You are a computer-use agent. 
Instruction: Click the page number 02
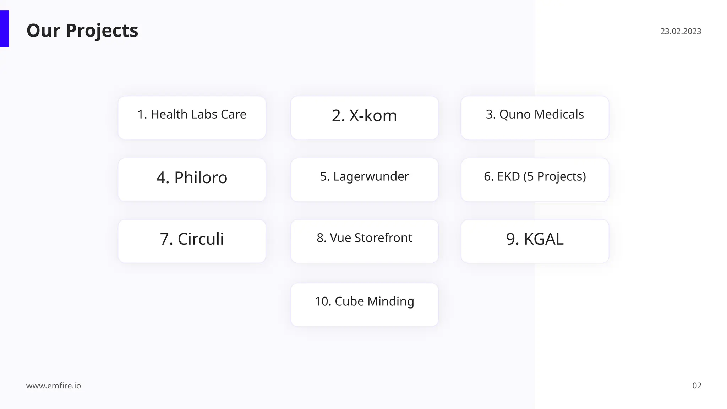[x=696, y=386]
